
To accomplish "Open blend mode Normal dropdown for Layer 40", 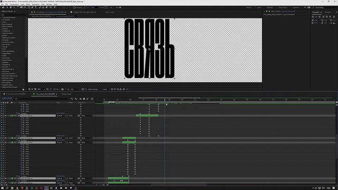I will point(60,116).
